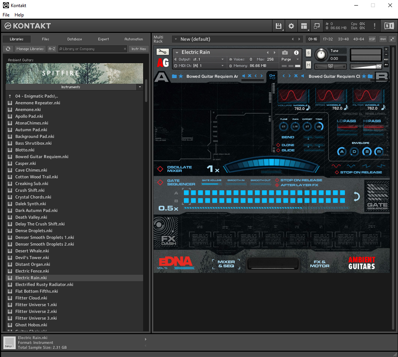Image resolution: width=398 pixels, height=357 pixels.
Task: Refresh the libraries list
Action: pos(8,49)
